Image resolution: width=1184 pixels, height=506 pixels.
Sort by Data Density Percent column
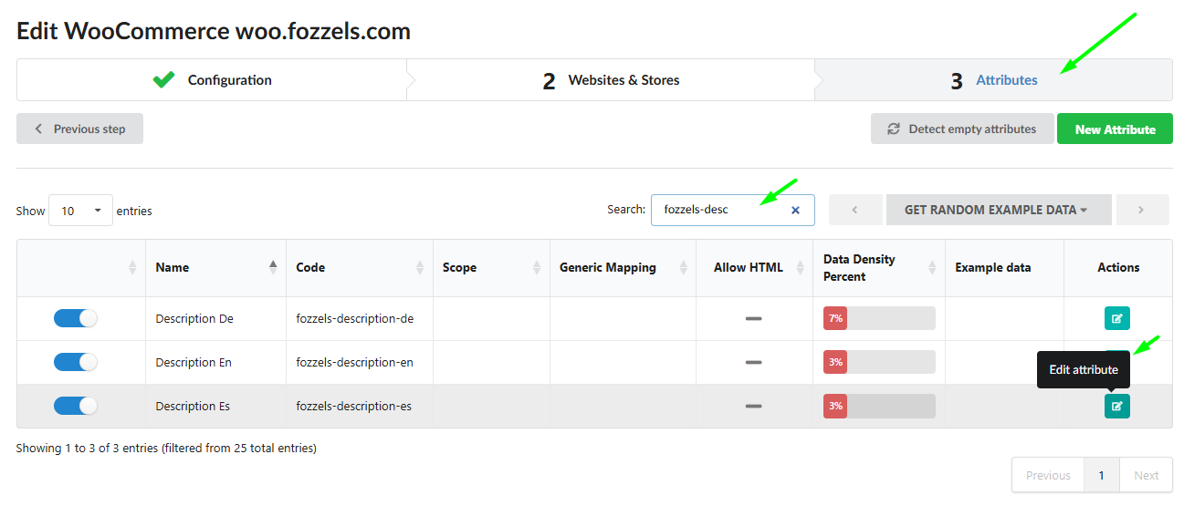[932, 267]
